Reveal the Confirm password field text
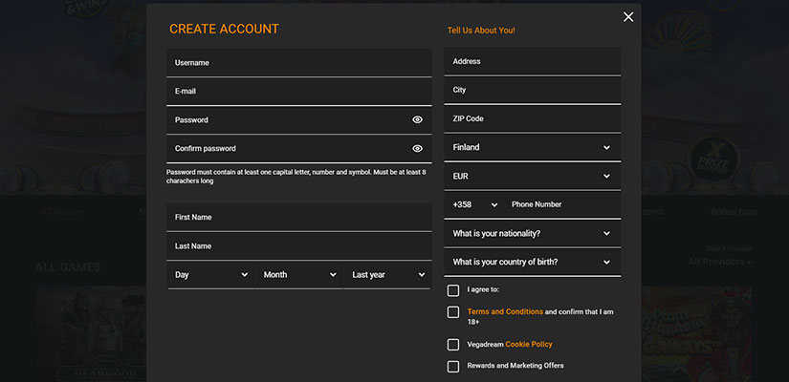Viewport: 789px width, 382px height. pos(417,149)
